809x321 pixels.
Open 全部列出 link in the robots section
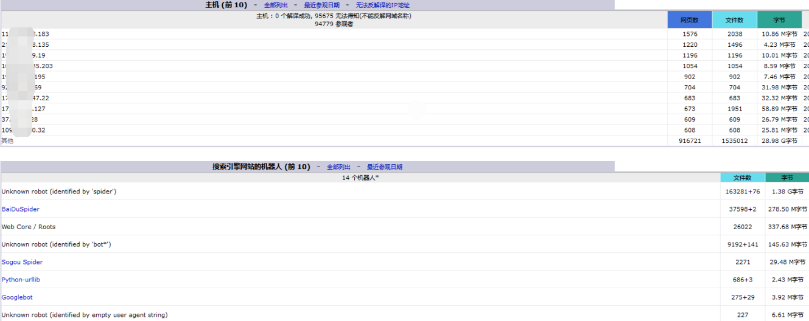(x=338, y=167)
